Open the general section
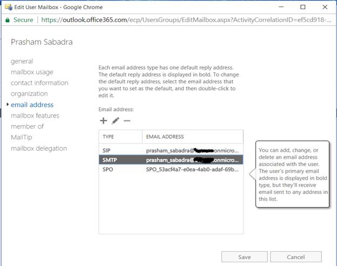The height and width of the screenshot is (266, 337). (x=22, y=61)
